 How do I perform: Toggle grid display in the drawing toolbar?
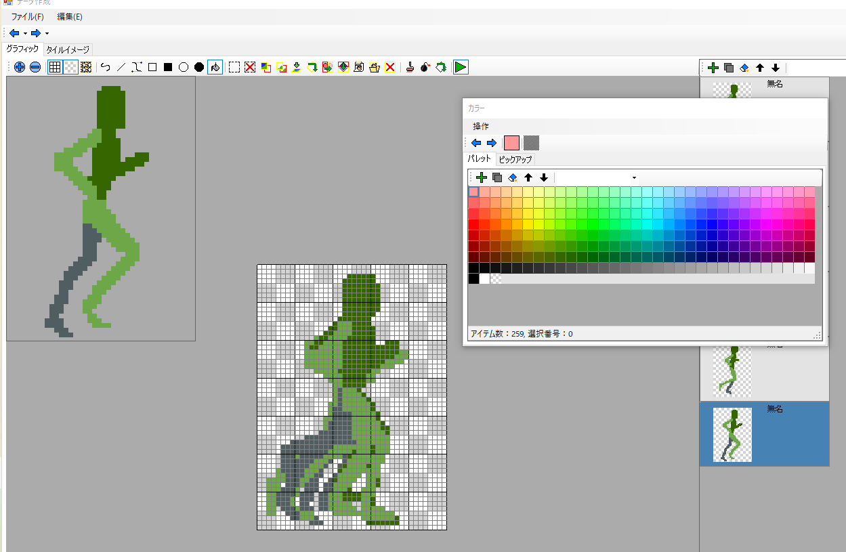55,67
